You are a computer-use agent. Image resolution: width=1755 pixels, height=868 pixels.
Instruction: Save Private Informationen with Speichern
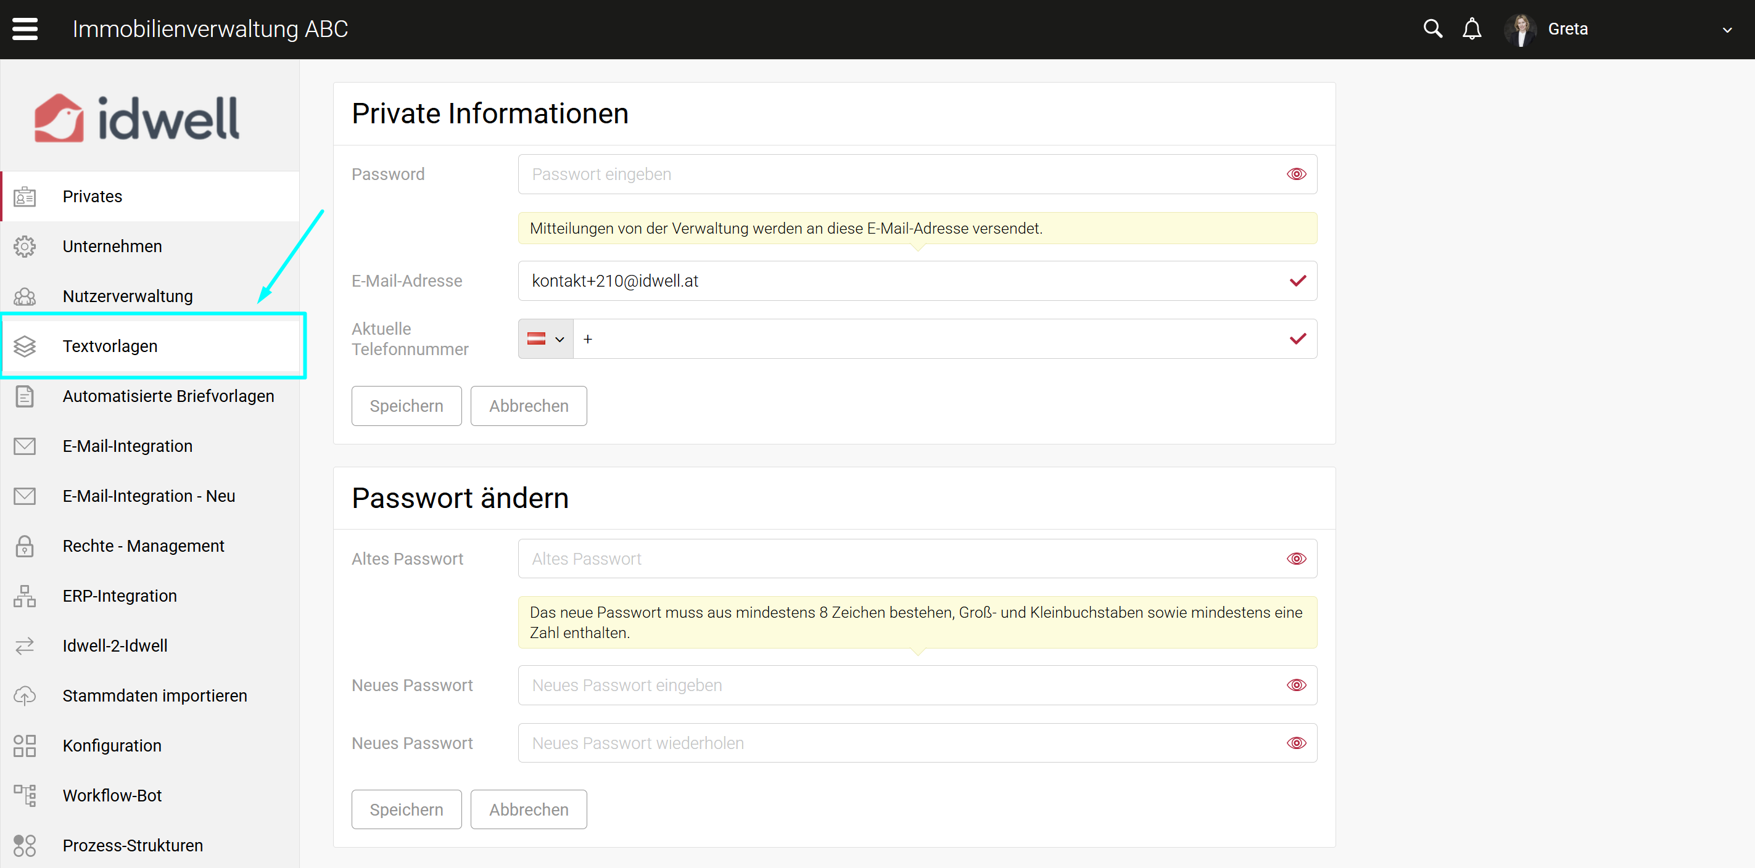coord(406,406)
